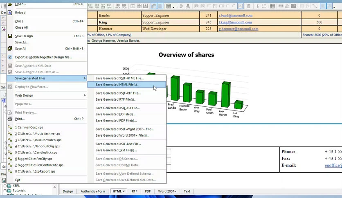Click the euoffice email link
The image size is (342, 198).
coord(333,165)
